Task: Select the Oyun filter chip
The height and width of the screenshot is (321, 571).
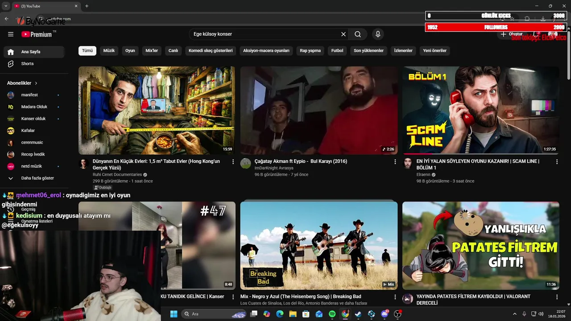Action: pyautogui.click(x=130, y=50)
